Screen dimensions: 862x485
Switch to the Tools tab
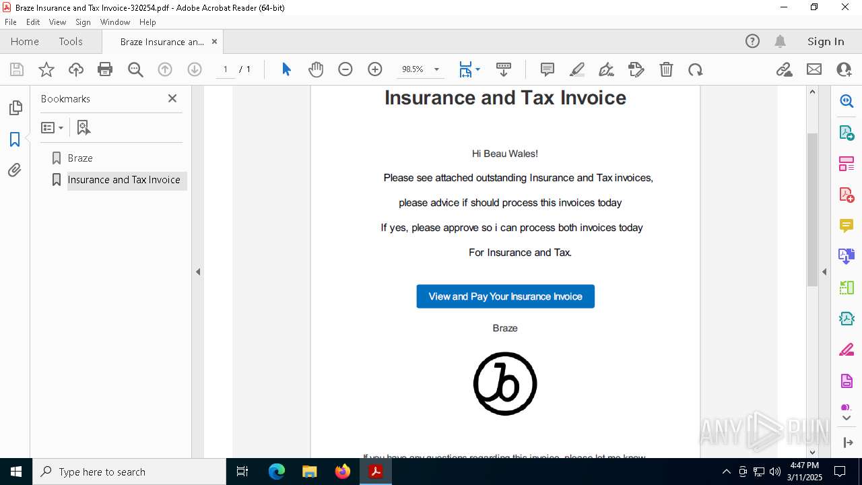point(71,42)
